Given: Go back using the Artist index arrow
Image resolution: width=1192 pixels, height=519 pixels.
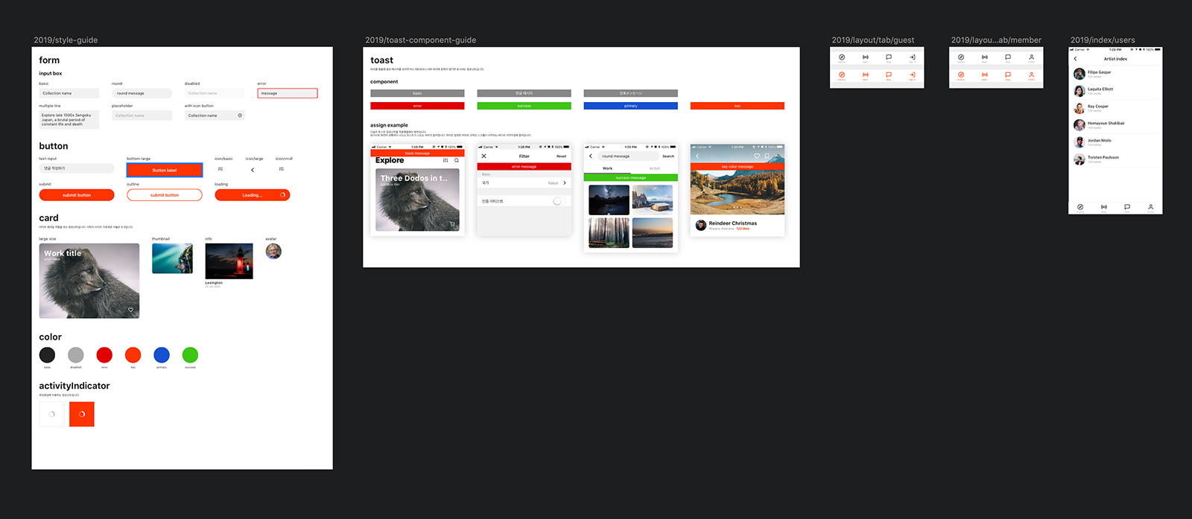Looking at the screenshot, I should coord(1075,59).
